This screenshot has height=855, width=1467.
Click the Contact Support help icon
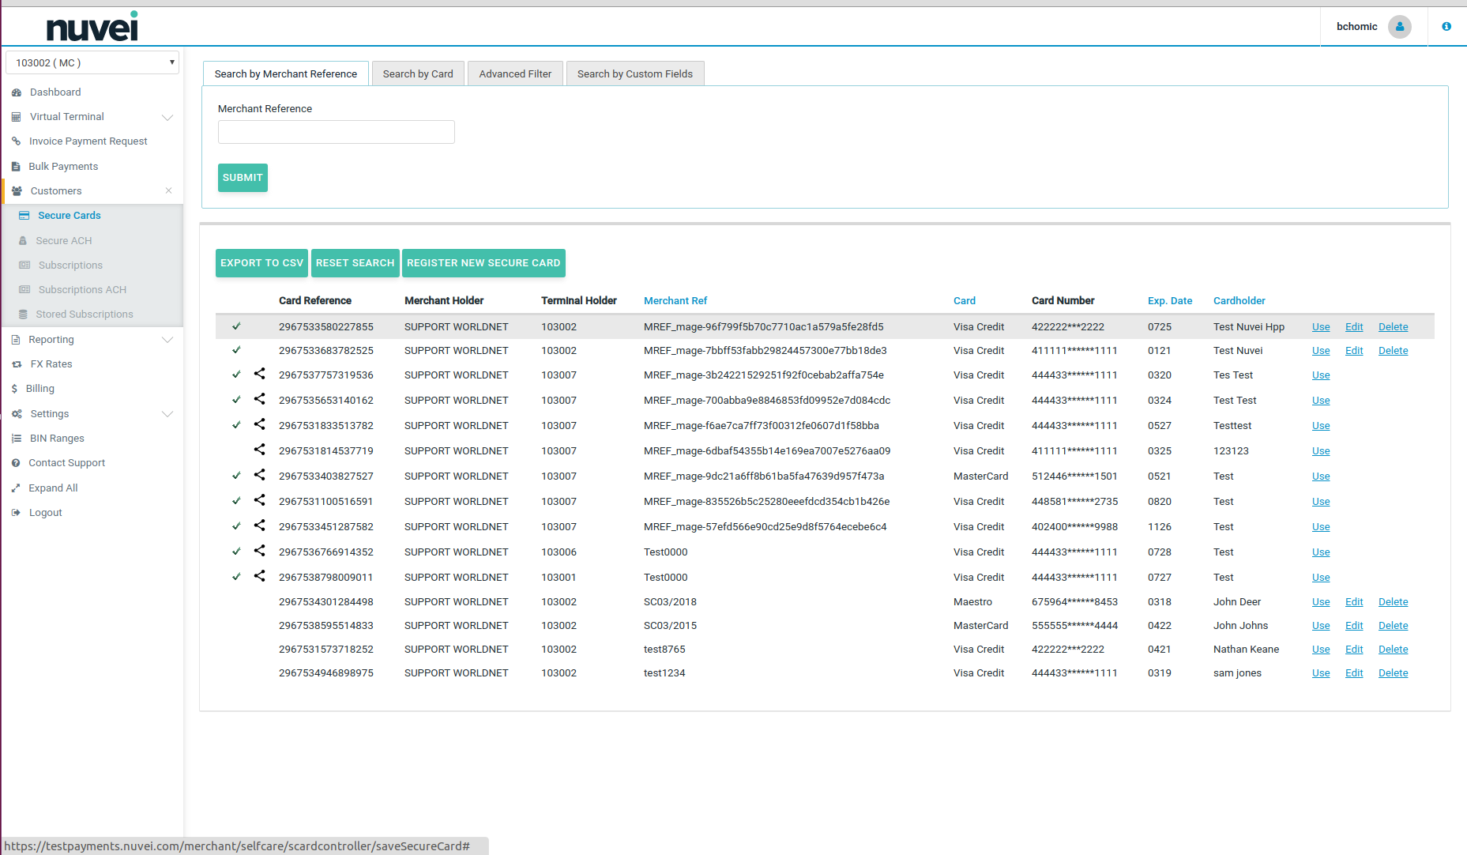click(x=16, y=463)
